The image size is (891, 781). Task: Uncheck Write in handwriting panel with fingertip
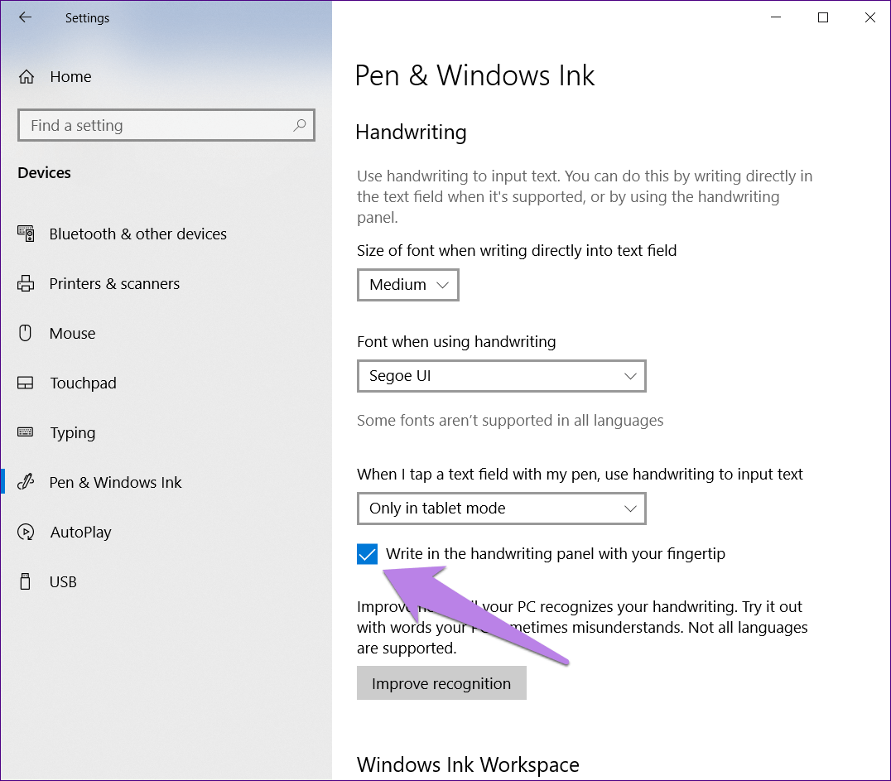click(x=367, y=554)
